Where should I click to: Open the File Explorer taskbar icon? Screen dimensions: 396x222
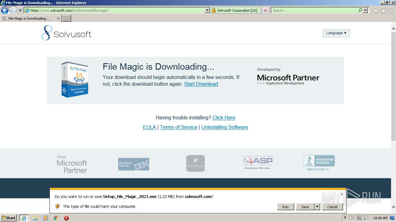pyautogui.click(x=35, y=218)
